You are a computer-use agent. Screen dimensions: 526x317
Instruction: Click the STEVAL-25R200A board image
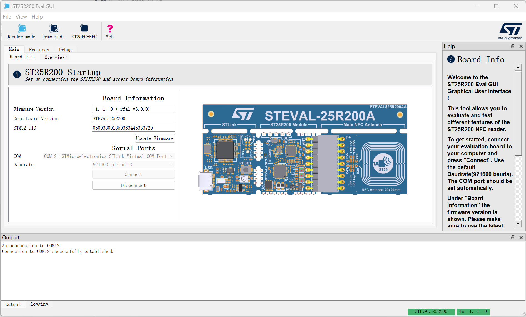click(303, 149)
